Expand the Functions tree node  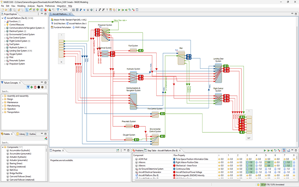pyautogui.click(x=5, y=22)
